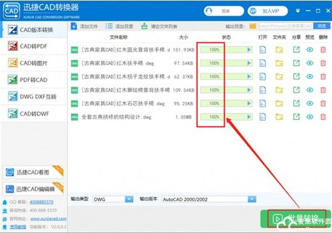Click the 状态 column header
The width and height of the screenshot is (332, 233).
coord(226,38)
